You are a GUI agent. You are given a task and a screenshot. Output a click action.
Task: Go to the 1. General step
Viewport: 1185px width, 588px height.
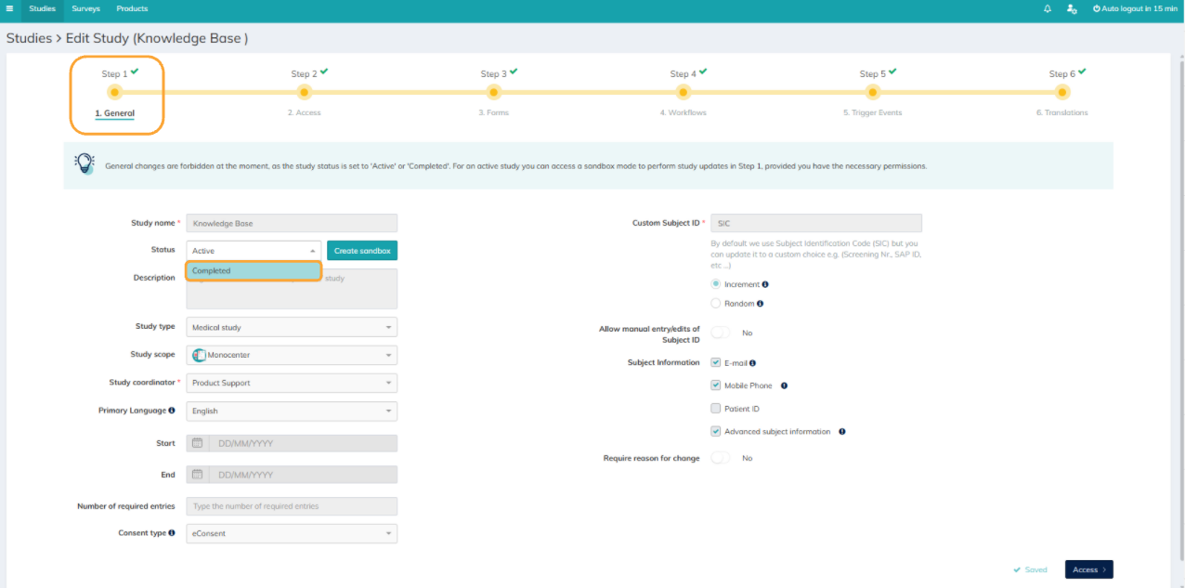(x=114, y=113)
